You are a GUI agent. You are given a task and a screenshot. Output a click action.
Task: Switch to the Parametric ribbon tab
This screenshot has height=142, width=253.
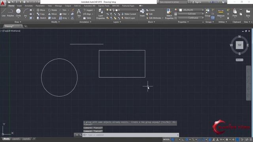click(x=40, y=6)
